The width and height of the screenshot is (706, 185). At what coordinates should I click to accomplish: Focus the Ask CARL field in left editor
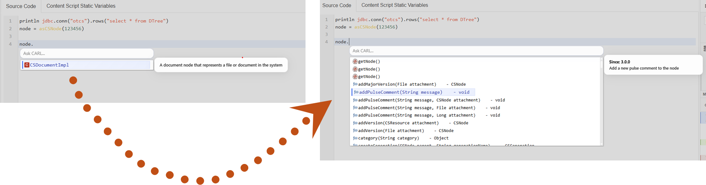[x=86, y=53]
